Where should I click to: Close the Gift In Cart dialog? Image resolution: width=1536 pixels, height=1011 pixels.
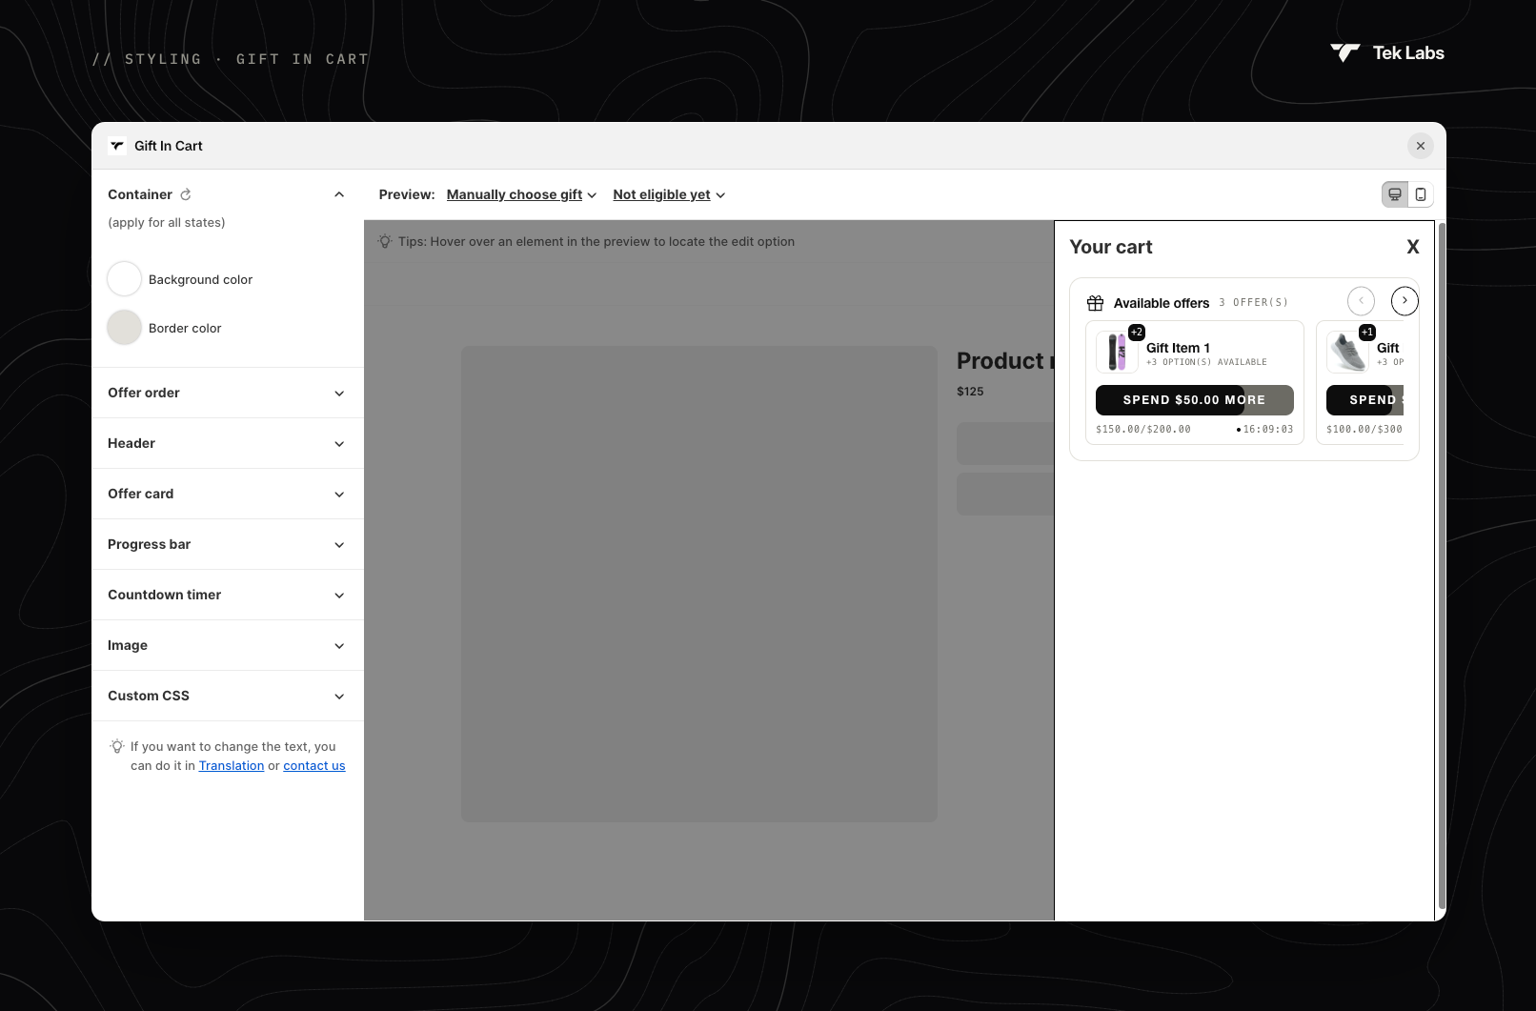(x=1421, y=146)
